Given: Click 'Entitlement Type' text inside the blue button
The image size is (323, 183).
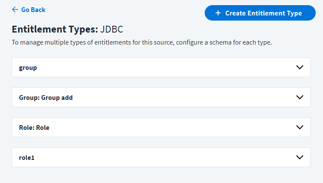Looking at the screenshot, I should pos(274,13).
